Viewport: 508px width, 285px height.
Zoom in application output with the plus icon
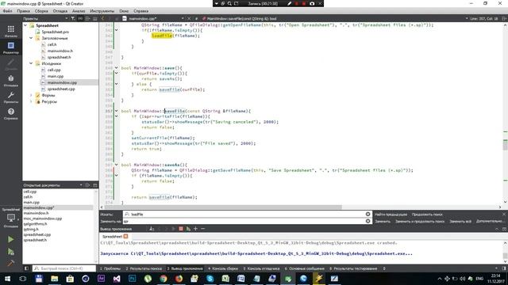pyautogui.click(x=195, y=229)
